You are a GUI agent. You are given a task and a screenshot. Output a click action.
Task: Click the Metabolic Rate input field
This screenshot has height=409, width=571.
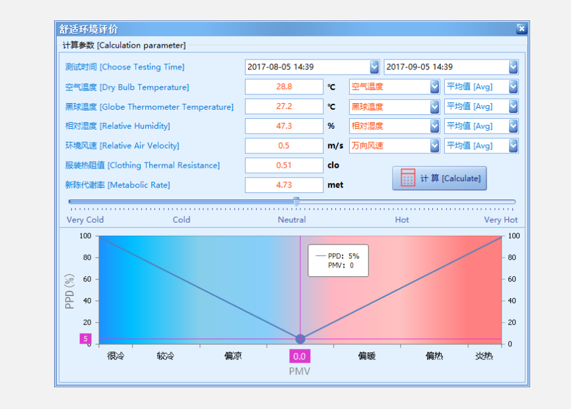[284, 185]
